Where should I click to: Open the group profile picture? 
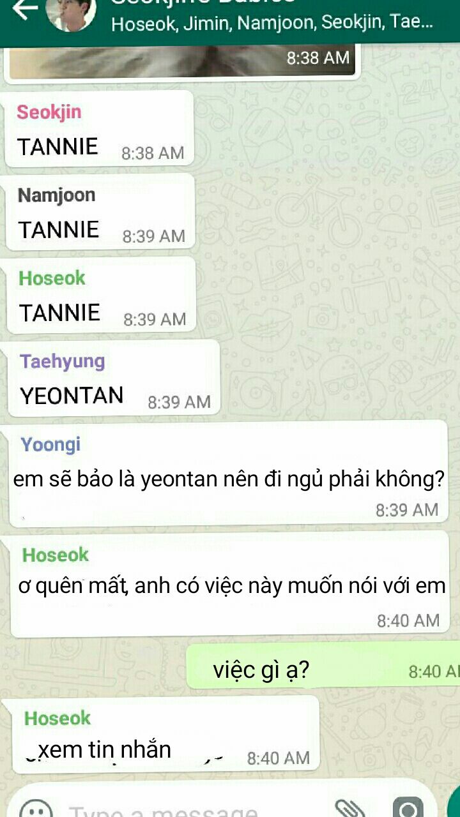click(x=70, y=13)
